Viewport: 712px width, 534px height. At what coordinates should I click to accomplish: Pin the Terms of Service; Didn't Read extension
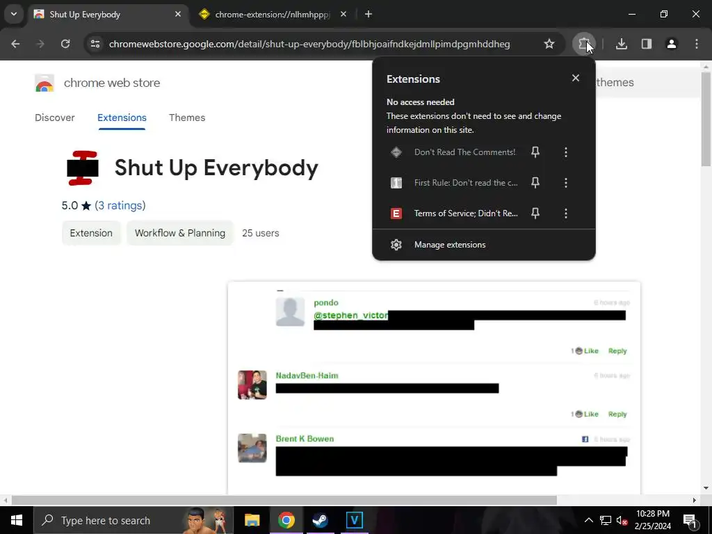[x=535, y=213]
